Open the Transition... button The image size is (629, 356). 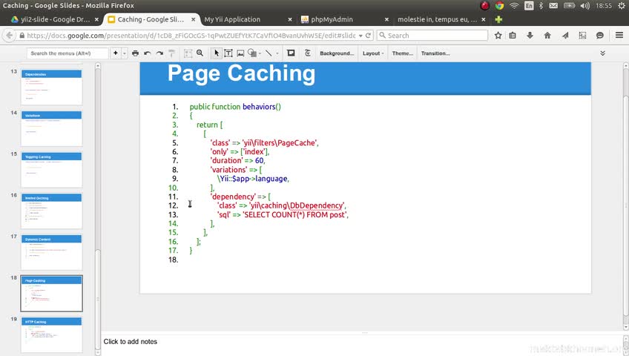click(x=435, y=53)
